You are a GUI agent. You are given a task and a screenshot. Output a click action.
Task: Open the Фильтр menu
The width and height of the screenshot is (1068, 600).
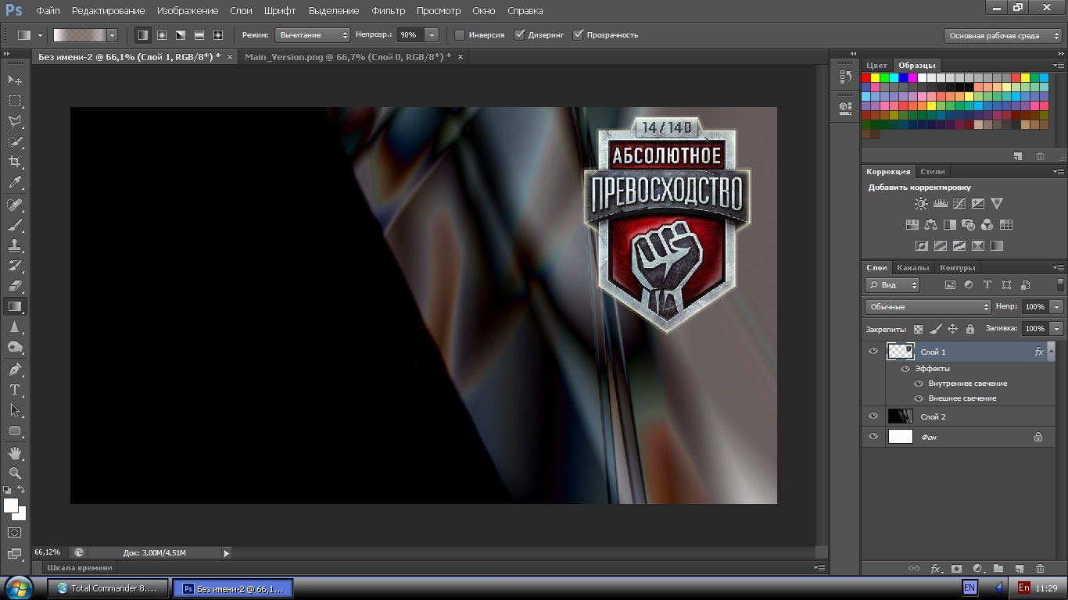388,11
